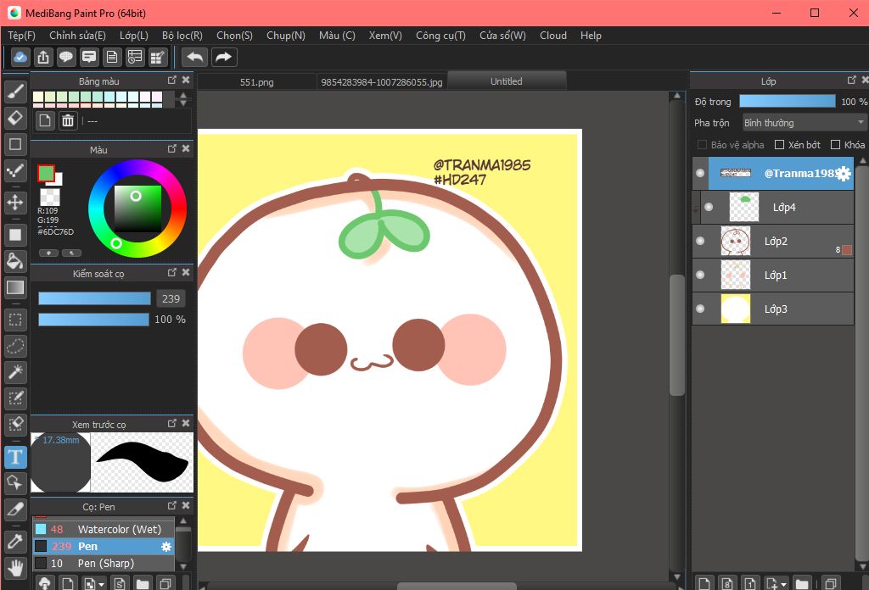Select the Pen (Sharp) brush
The height and width of the screenshot is (590, 869).
coord(104,563)
